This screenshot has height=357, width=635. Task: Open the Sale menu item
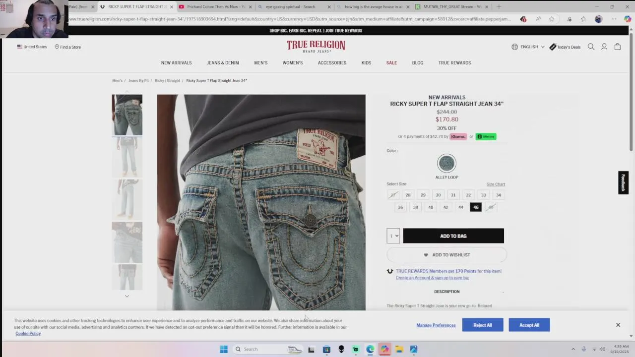tap(391, 63)
